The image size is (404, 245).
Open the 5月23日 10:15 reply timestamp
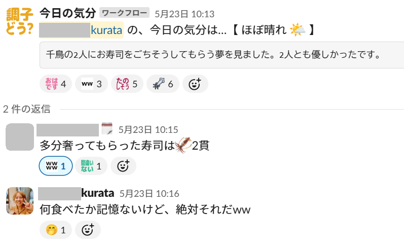click(x=148, y=129)
